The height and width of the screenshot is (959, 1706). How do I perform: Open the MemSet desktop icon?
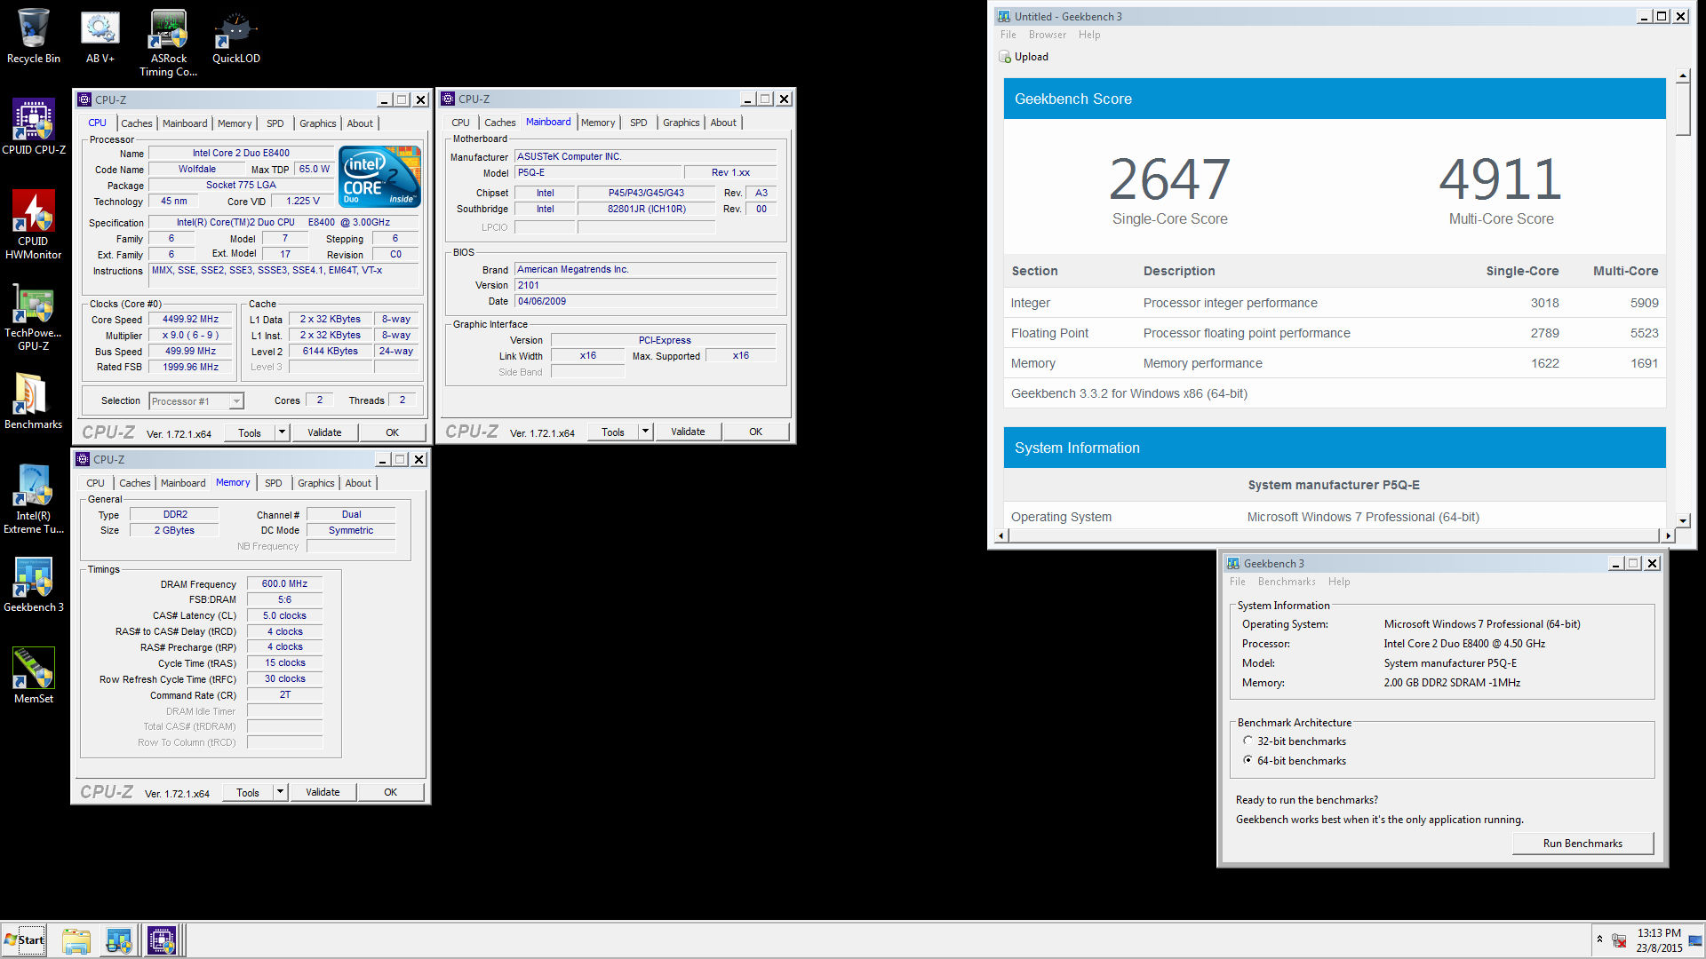(x=34, y=676)
